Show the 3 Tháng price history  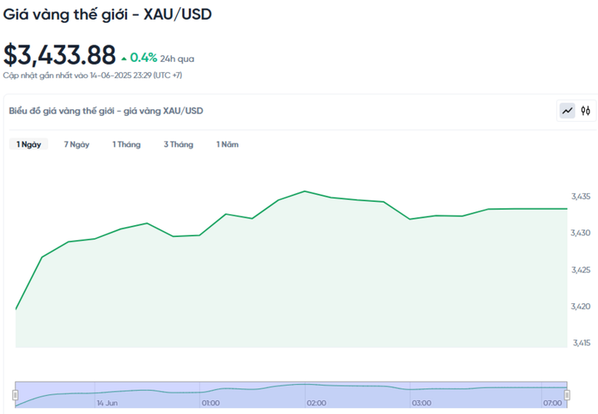pyautogui.click(x=178, y=145)
